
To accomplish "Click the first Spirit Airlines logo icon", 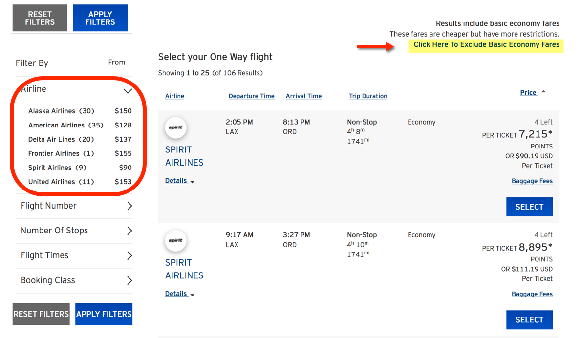I will coord(175,127).
